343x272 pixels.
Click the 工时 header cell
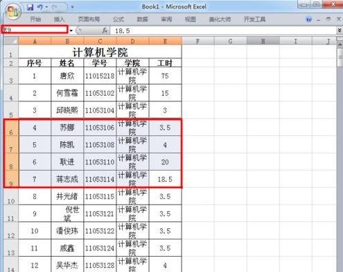[165, 63]
